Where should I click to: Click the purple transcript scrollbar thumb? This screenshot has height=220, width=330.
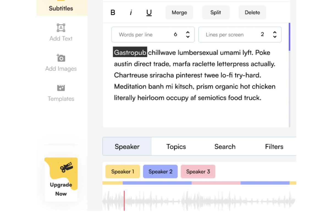click(289, 37)
